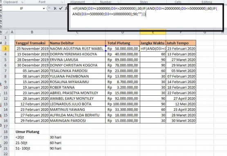
Task: Select cell with 25 November 2019
Action: [32, 48]
